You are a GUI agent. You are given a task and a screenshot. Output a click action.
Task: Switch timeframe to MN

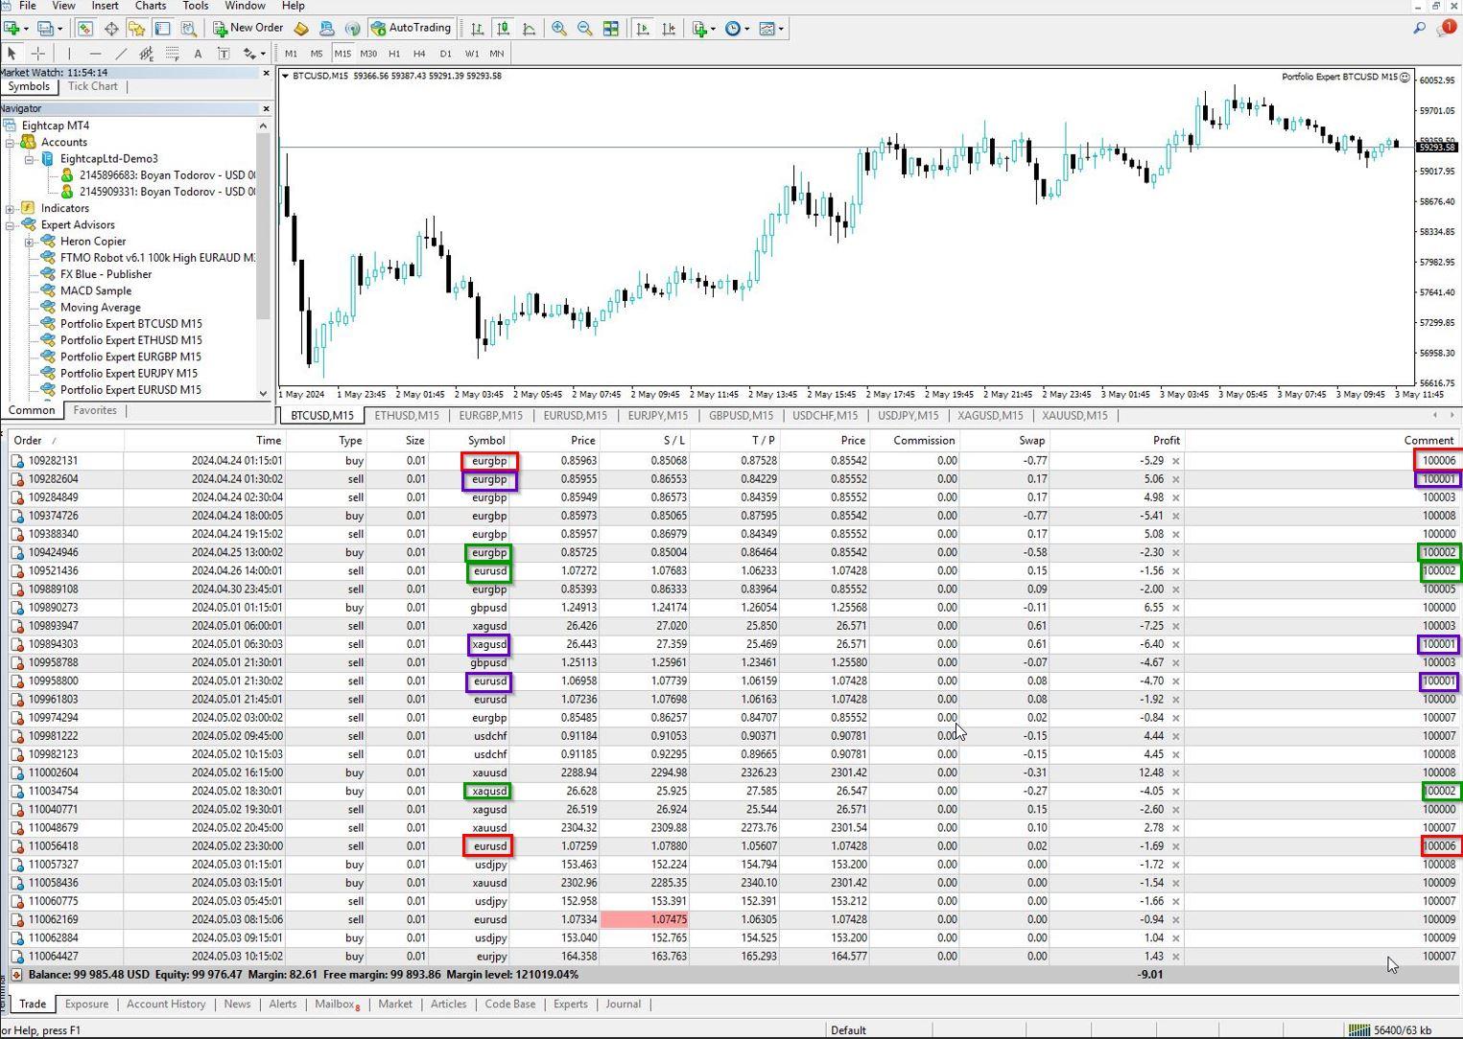pos(497,54)
